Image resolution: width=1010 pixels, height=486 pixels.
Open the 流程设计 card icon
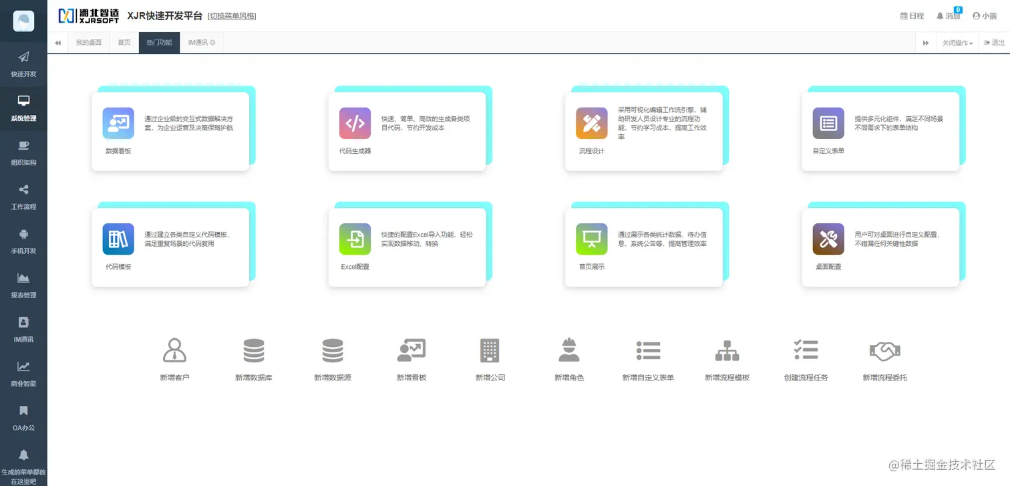click(591, 123)
